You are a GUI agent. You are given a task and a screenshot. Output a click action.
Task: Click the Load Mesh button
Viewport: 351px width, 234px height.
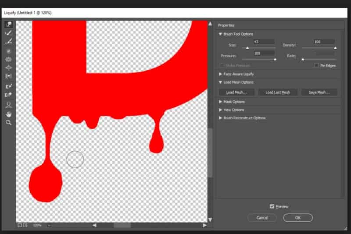click(x=236, y=92)
